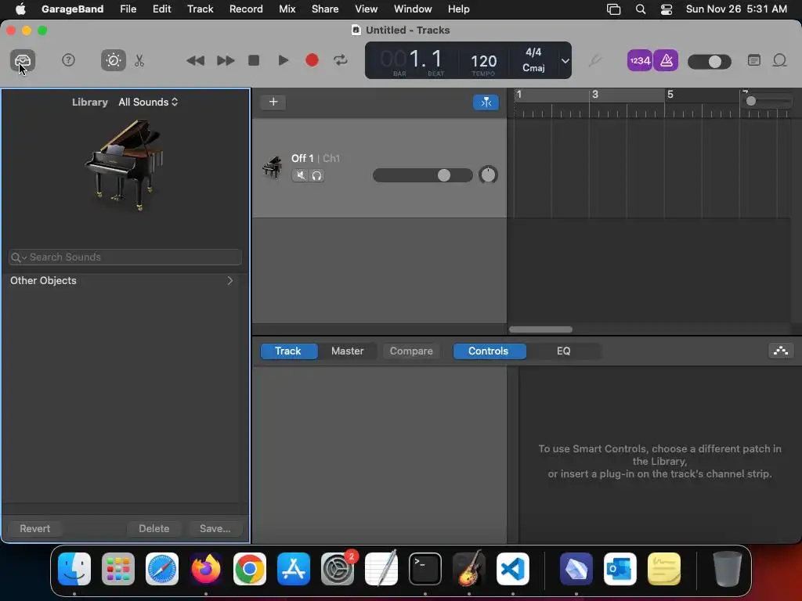802x601 pixels.
Task: Toggle the Smart Controls dial button
Action: point(113,61)
